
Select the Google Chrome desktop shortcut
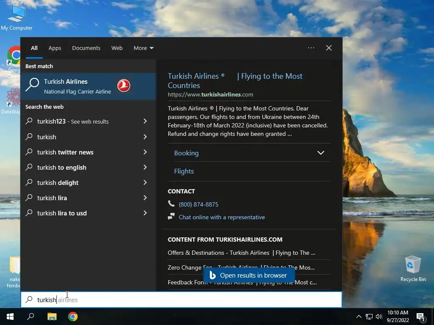[14, 62]
